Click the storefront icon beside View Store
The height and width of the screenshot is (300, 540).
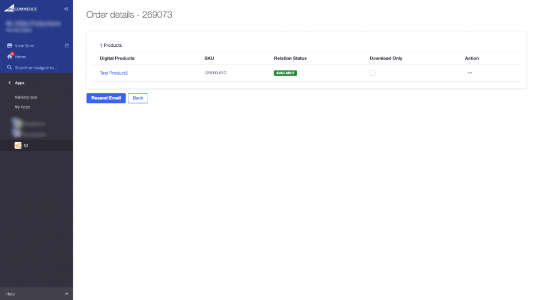coord(9,46)
